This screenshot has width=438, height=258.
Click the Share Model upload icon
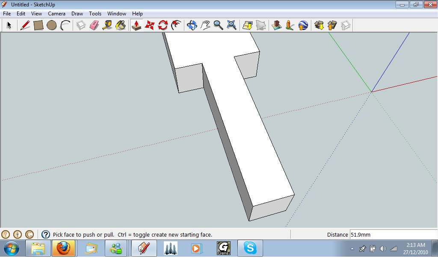[x=331, y=25]
